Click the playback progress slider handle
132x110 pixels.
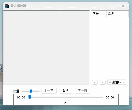tap(30, 97)
